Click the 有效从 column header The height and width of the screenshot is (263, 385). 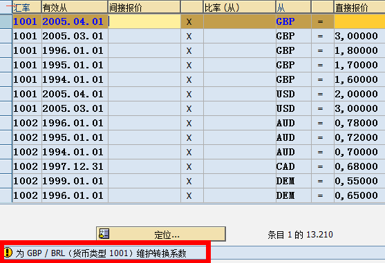[x=75, y=8]
